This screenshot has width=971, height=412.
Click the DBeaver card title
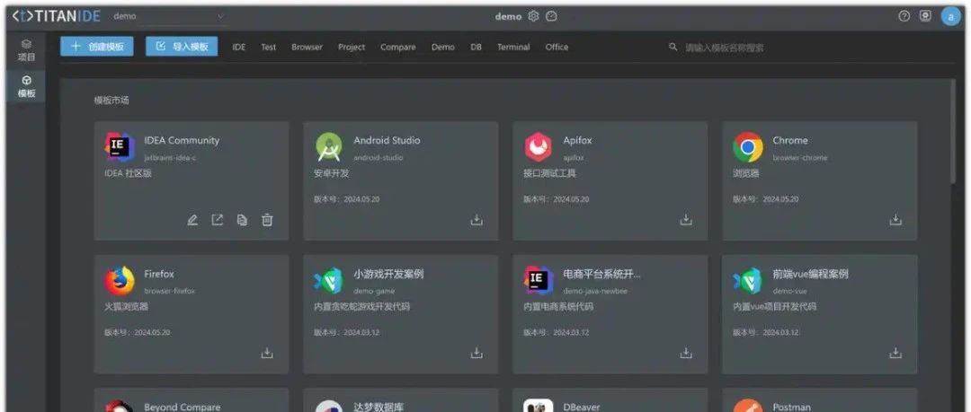click(582, 407)
